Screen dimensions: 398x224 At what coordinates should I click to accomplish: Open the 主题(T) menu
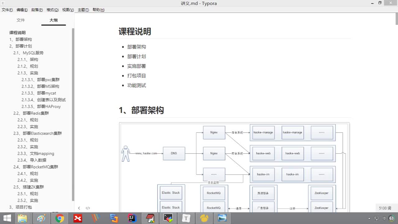pos(83,10)
